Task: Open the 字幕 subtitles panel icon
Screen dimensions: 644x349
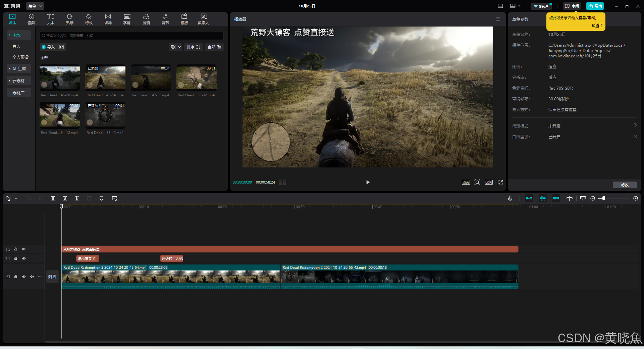Action: click(127, 19)
